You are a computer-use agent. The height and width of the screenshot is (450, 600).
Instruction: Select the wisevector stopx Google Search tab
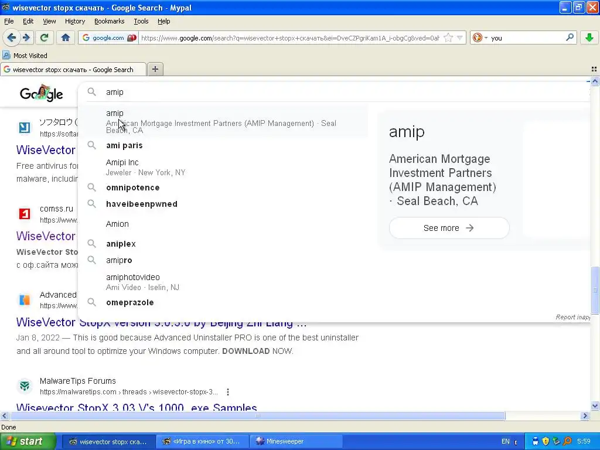(73, 70)
